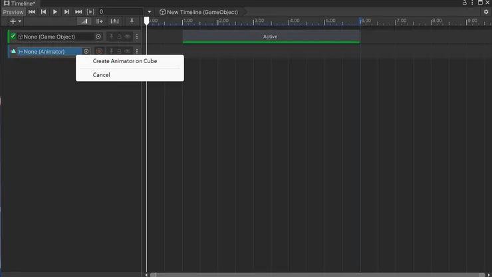The height and width of the screenshot is (277, 492).
Task: Toggle the marker pin icon in the toolbar
Action: pyautogui.click(x=132, y=21)
